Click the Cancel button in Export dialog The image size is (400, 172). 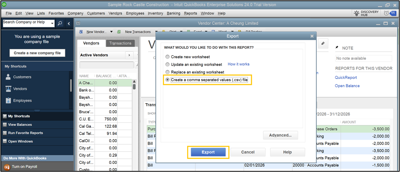tap(248, 152)
